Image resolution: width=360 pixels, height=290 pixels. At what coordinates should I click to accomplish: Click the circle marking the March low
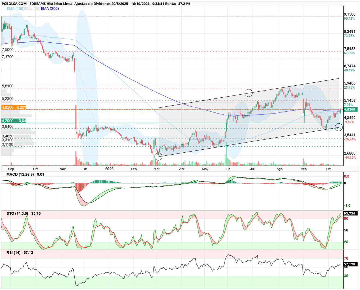tap(158, 156)
